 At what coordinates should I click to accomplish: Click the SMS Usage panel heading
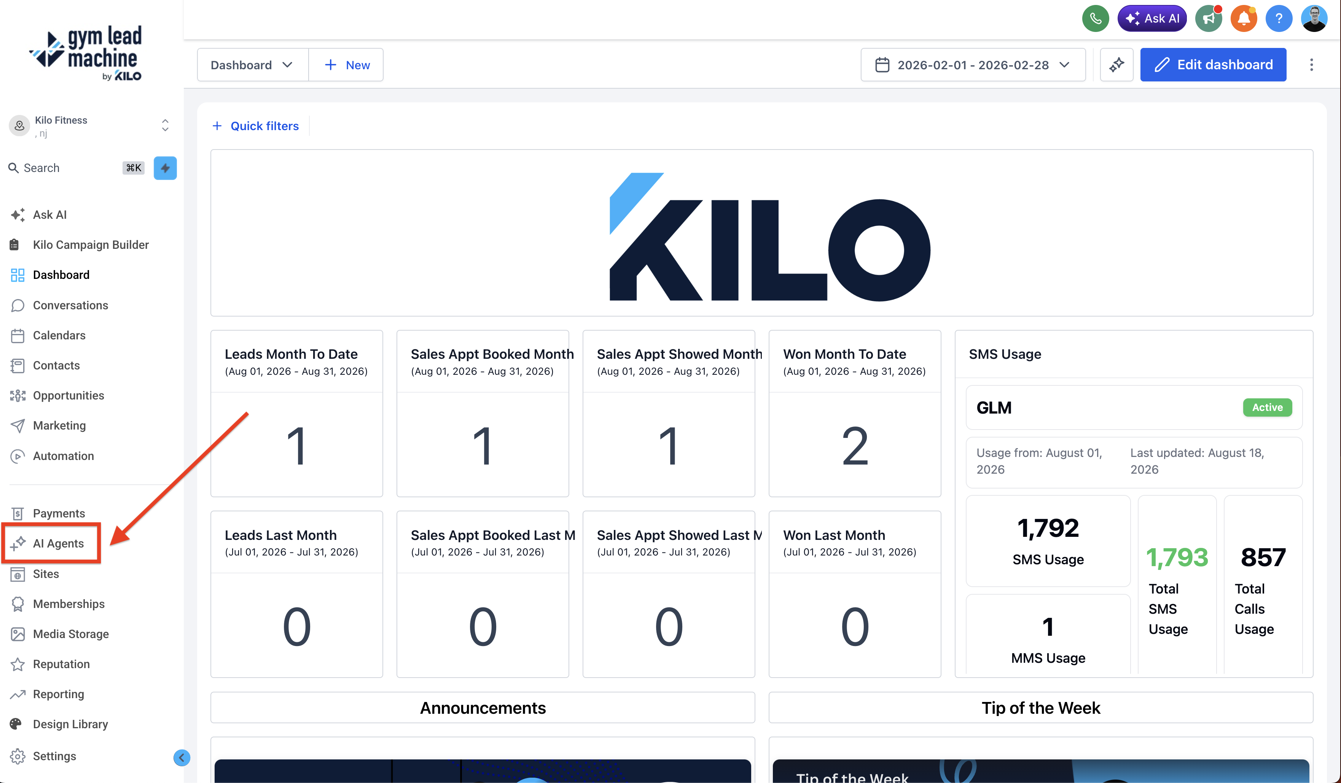pyautogui.click(x=1005, y=354)
